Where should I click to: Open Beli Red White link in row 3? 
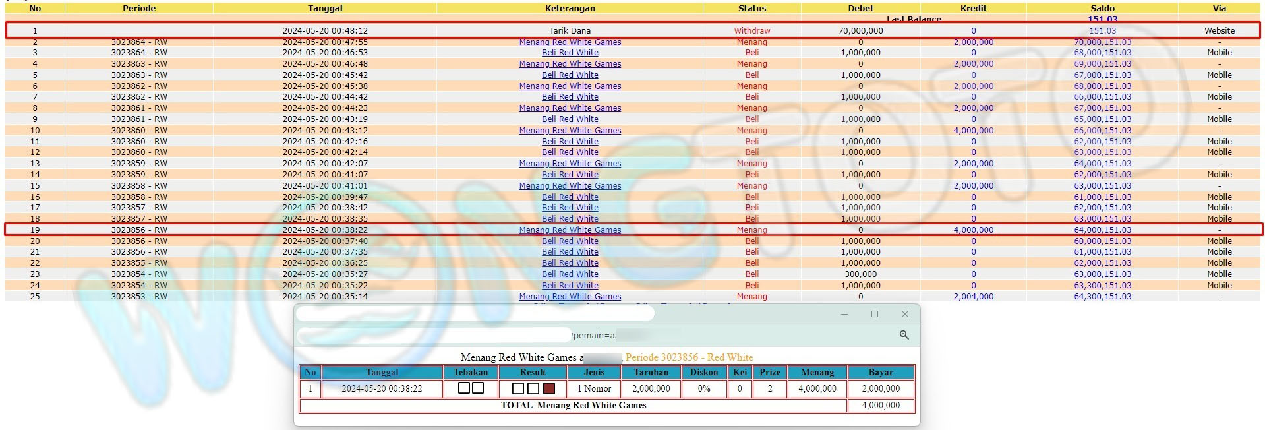[570, 53]
